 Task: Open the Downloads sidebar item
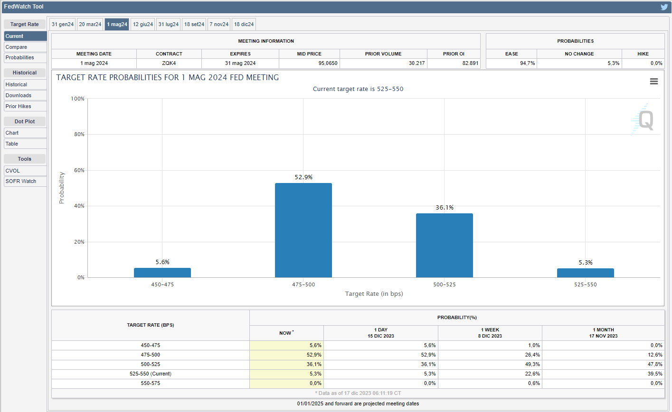pyautogui.click(x=25, y=95)
